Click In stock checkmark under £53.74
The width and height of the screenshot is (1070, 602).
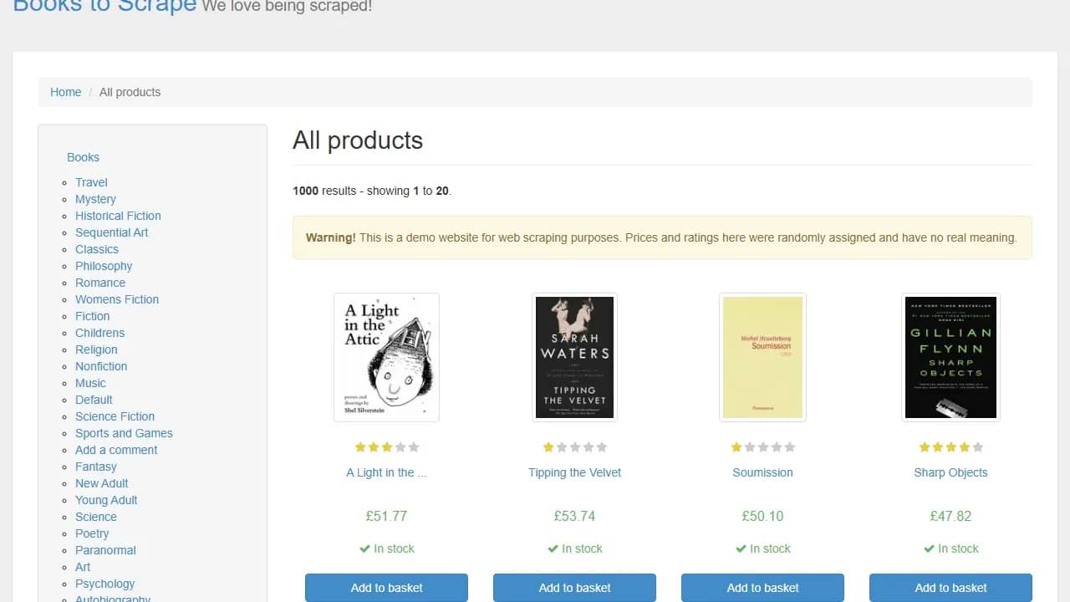point(553,548)
